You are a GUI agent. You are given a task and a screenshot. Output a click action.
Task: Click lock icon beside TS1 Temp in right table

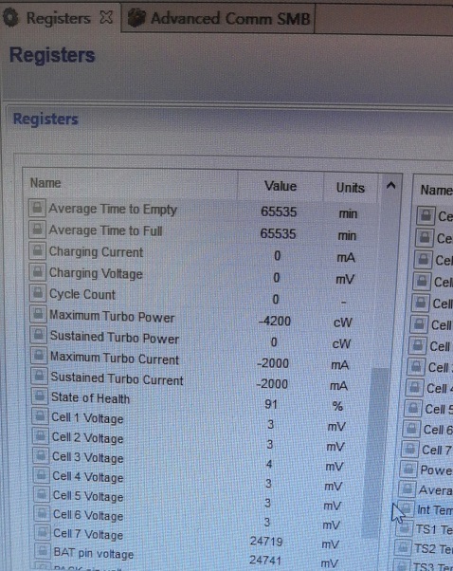pyautogui.click(x=405, y=528)
